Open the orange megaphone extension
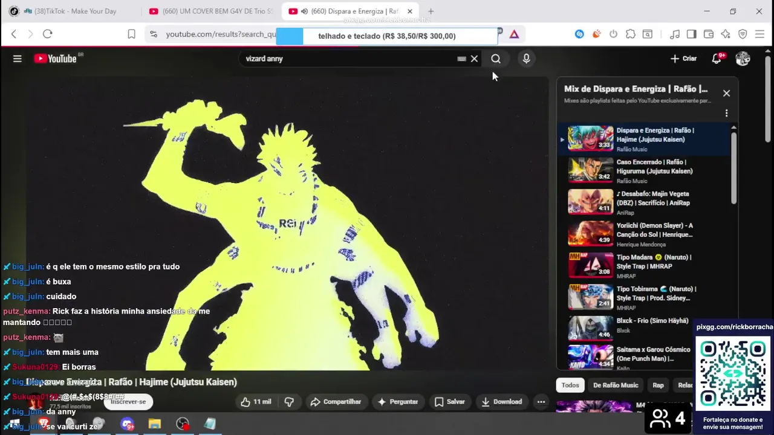The width and height of the screenshot is (774, 435). click(x=596, y=34)
